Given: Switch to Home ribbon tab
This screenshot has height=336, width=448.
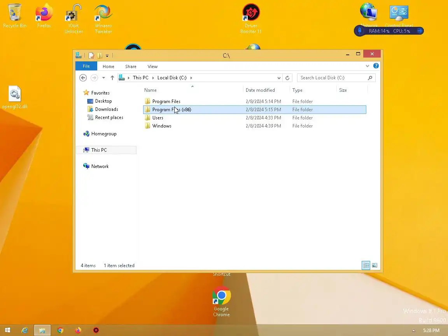Looking at the screenshot, I should point(108,66).
